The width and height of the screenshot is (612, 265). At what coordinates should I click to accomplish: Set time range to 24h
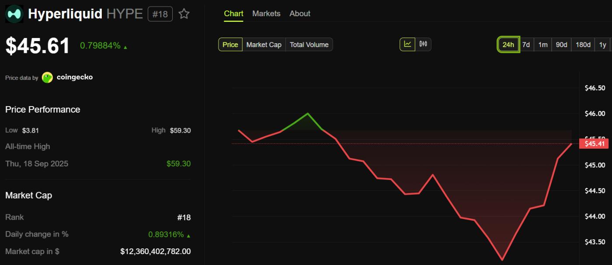click(508, 45)
